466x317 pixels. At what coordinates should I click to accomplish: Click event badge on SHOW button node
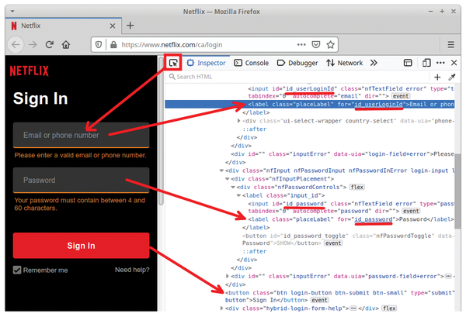click(333, 243)
